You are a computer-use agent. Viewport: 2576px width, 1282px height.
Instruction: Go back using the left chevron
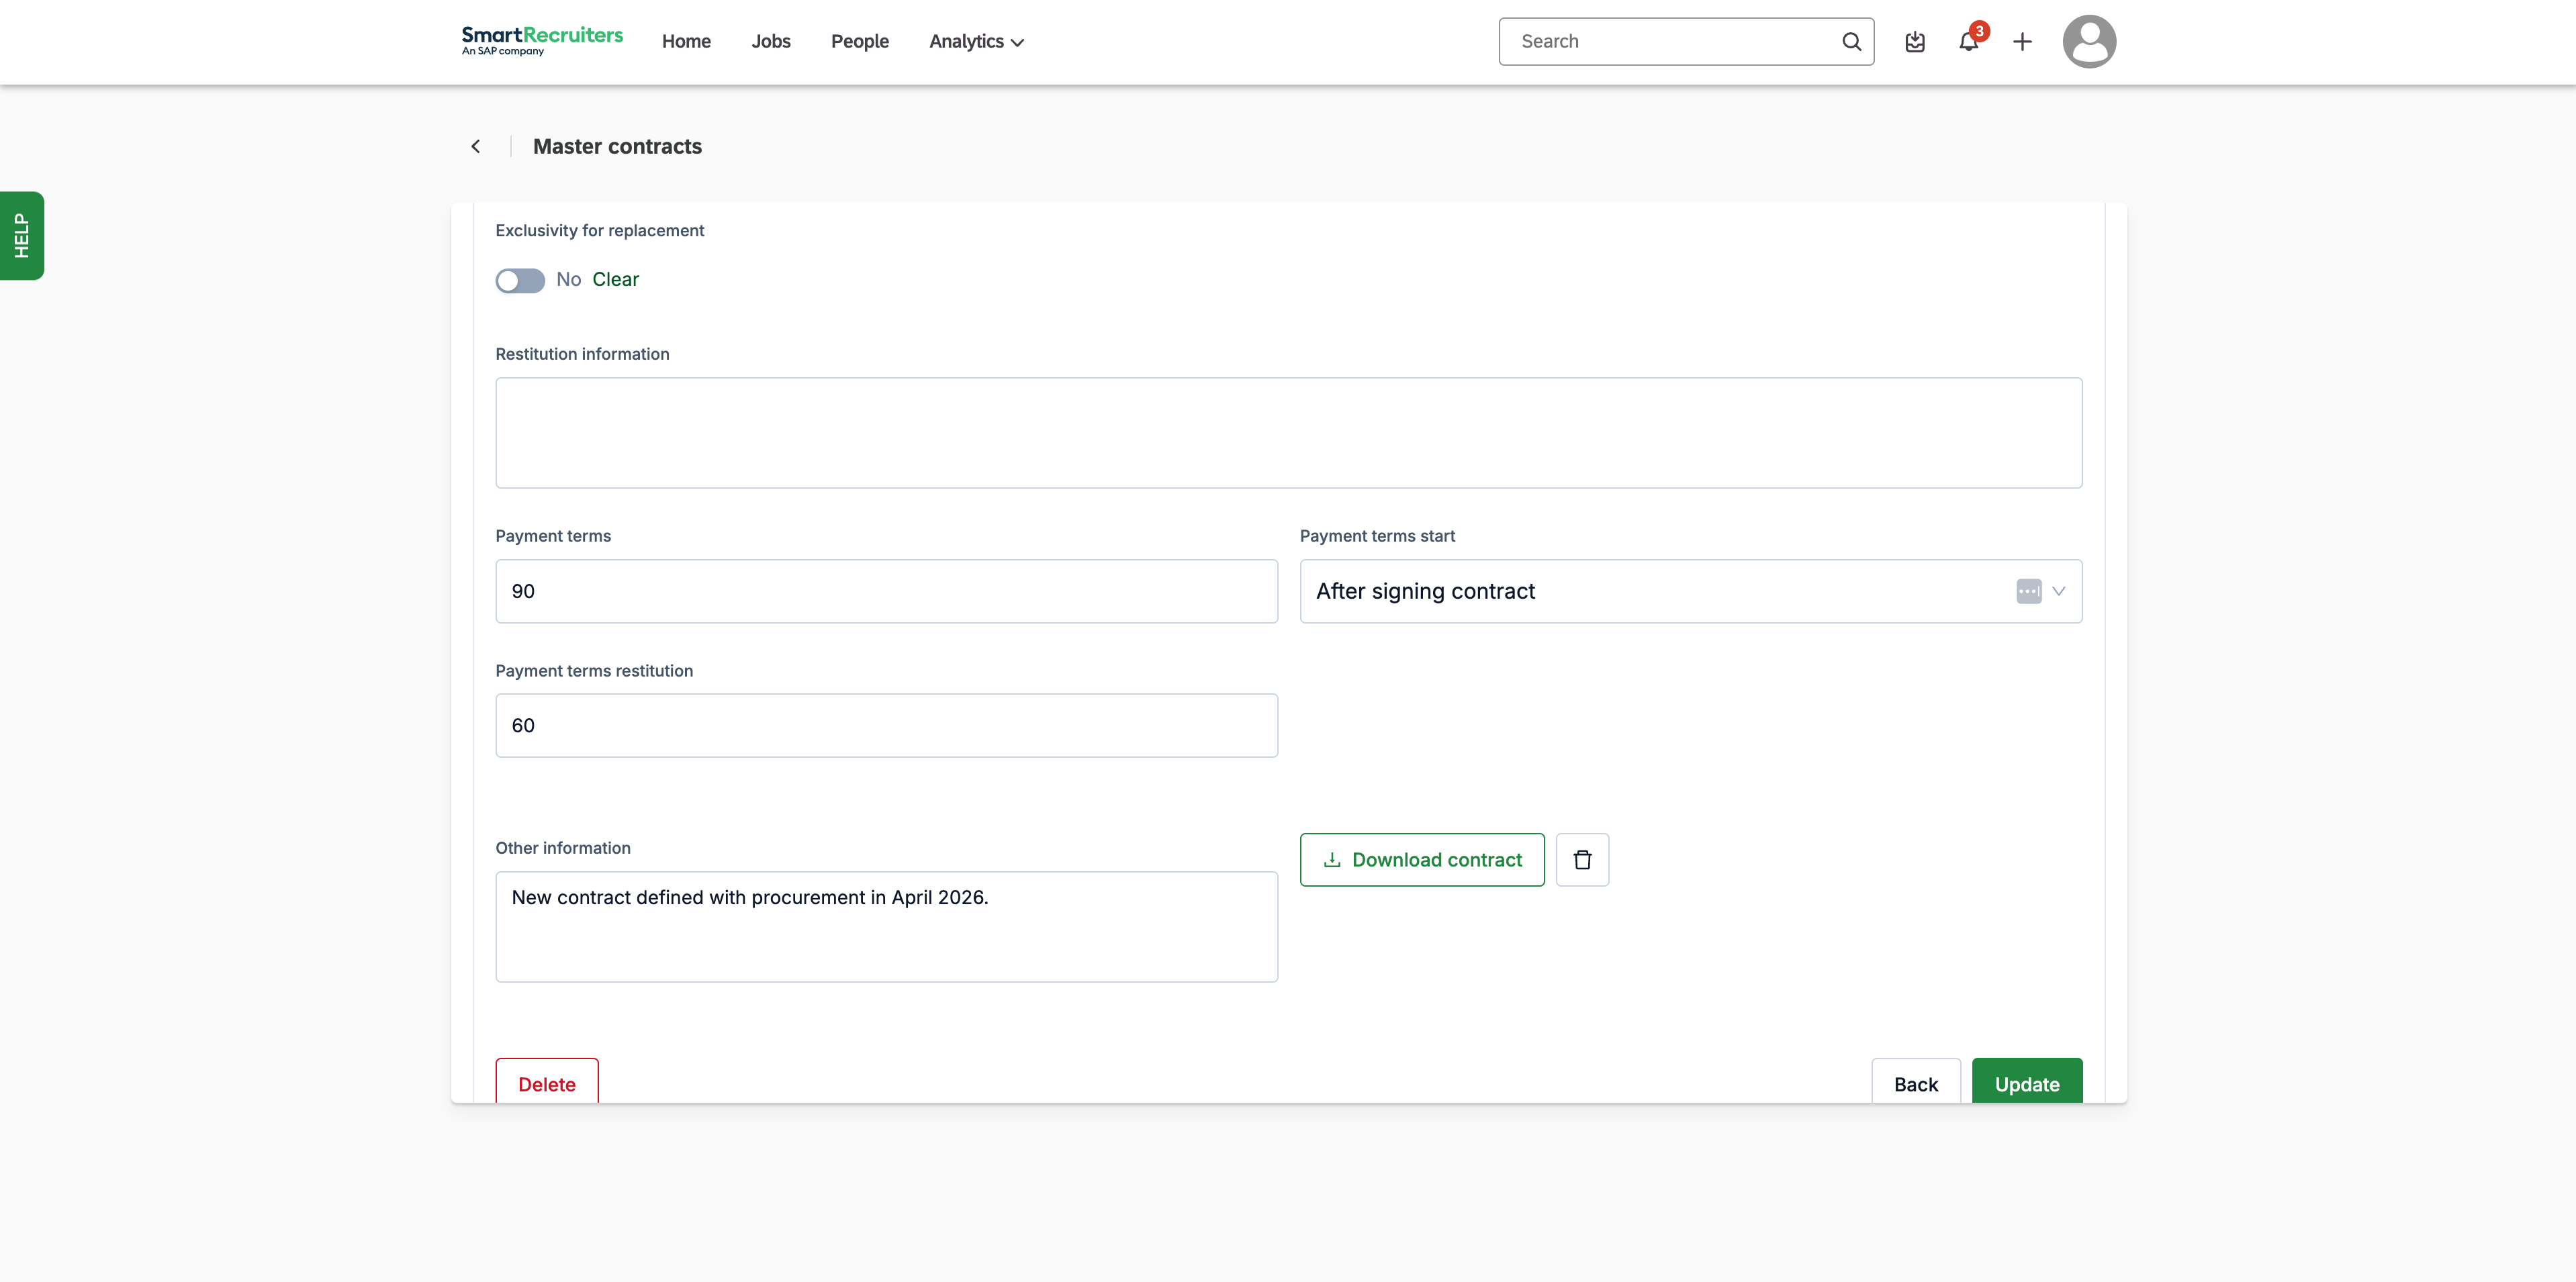coord(476,146)
